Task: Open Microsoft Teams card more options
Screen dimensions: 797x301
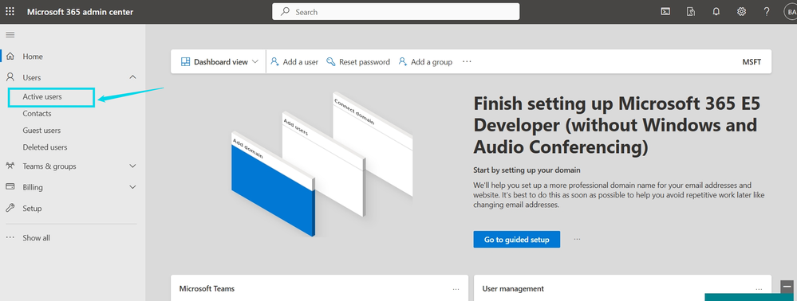Action: click(x=456, y=289)
